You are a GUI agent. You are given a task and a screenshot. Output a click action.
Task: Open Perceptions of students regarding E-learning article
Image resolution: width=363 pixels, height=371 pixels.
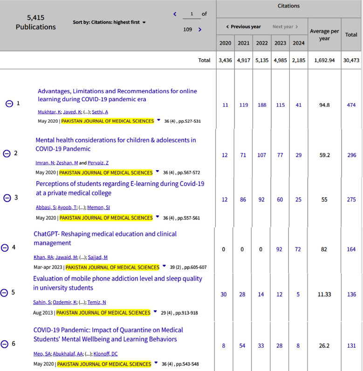coord(120,188)
